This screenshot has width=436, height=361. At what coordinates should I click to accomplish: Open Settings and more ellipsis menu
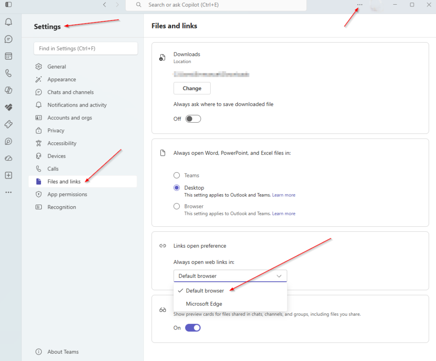[x=360, y=5]
